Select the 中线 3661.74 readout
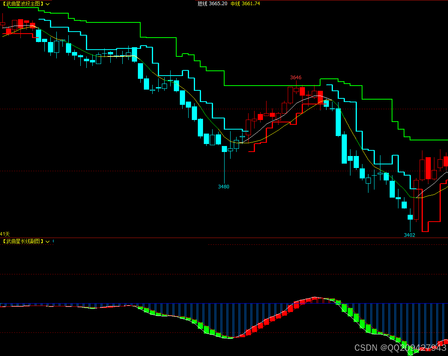Image resolution: width=448 pixels, height=356 pixels. (x=245, y=4)
